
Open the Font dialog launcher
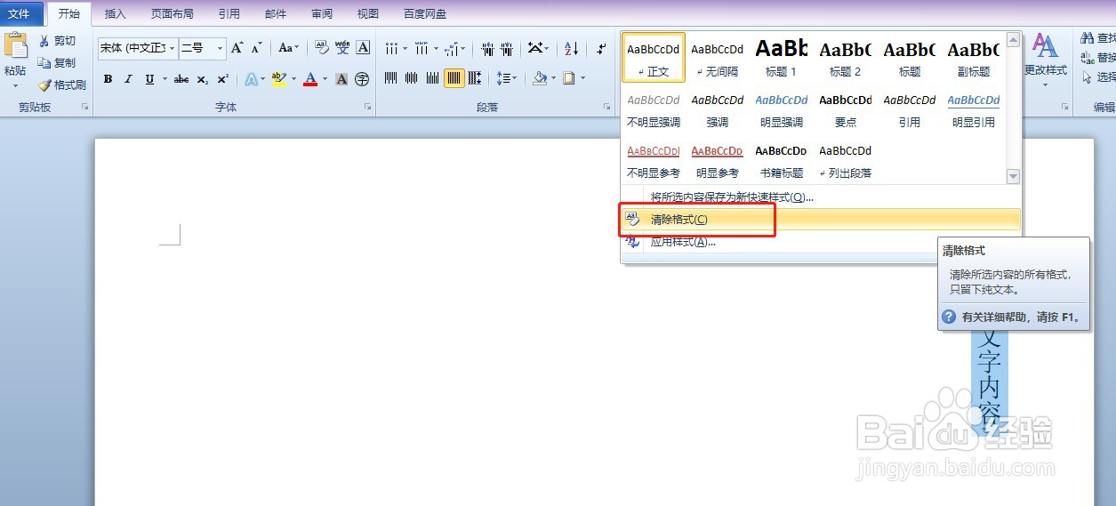pos(367,107)
